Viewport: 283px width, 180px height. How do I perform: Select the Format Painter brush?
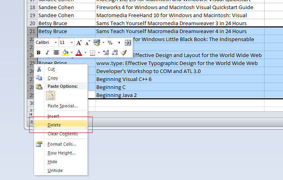pos(124,52)
